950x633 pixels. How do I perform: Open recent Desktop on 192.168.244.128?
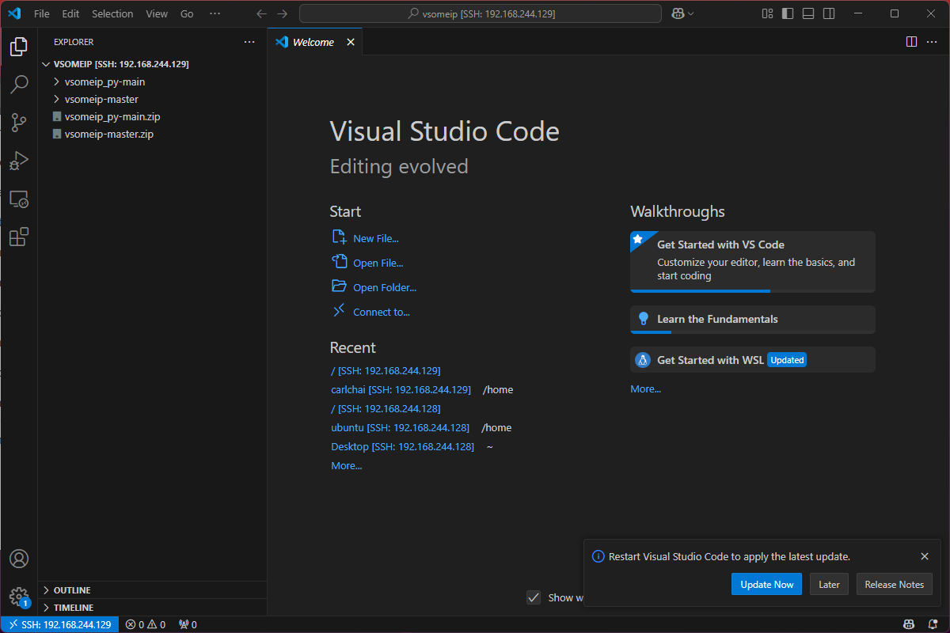pyautogui.click(x=402, y=446)
